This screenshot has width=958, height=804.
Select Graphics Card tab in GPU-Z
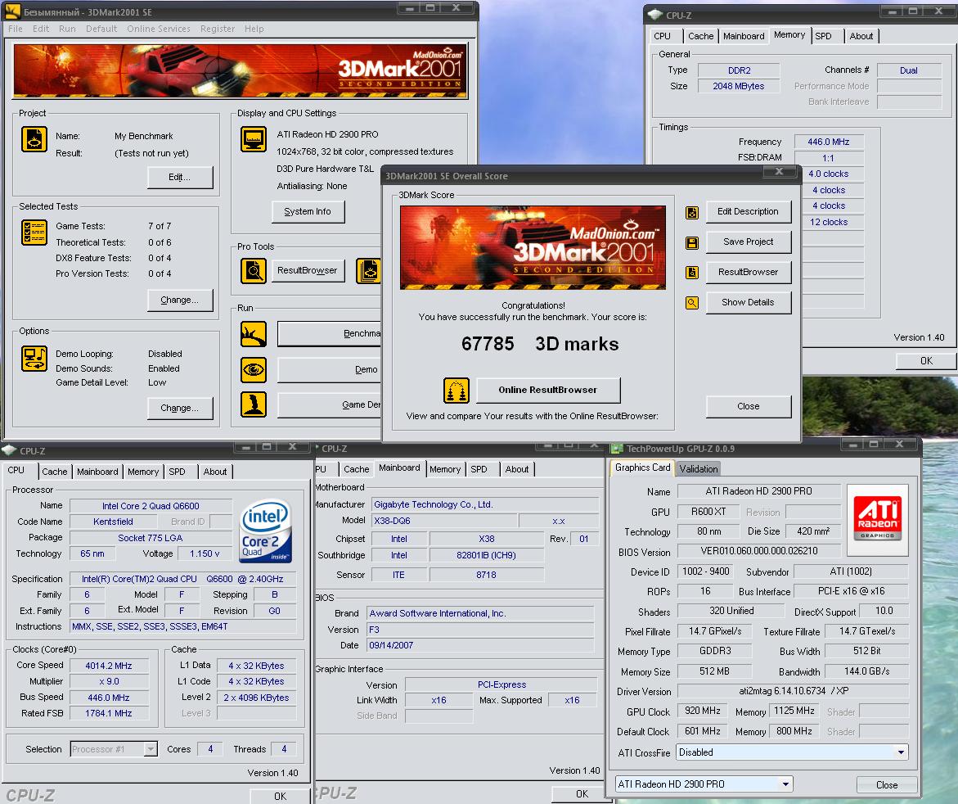(642, 467)
